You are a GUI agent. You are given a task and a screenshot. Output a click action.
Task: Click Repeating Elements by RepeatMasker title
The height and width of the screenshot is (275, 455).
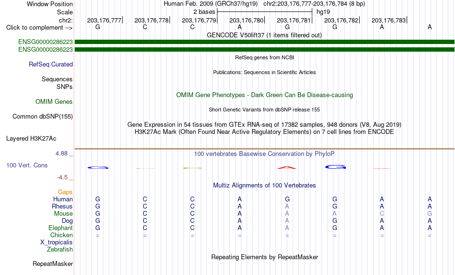[x=265, y=257]
